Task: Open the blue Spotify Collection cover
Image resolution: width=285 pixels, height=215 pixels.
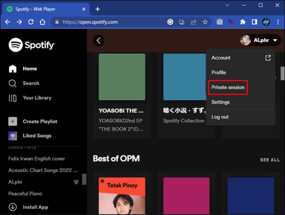Action: (x=185, y=77)
